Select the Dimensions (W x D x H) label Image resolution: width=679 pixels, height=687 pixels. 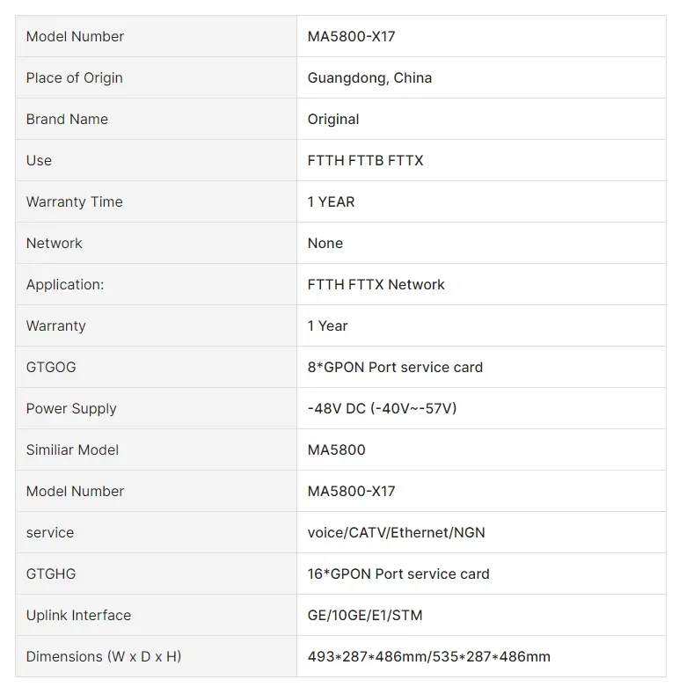point(104,656)
